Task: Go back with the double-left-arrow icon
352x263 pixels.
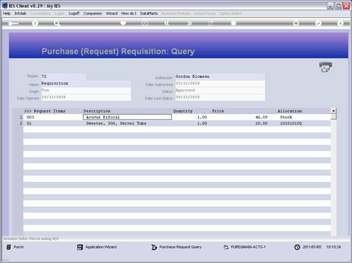Action: [x=167, y=24]
